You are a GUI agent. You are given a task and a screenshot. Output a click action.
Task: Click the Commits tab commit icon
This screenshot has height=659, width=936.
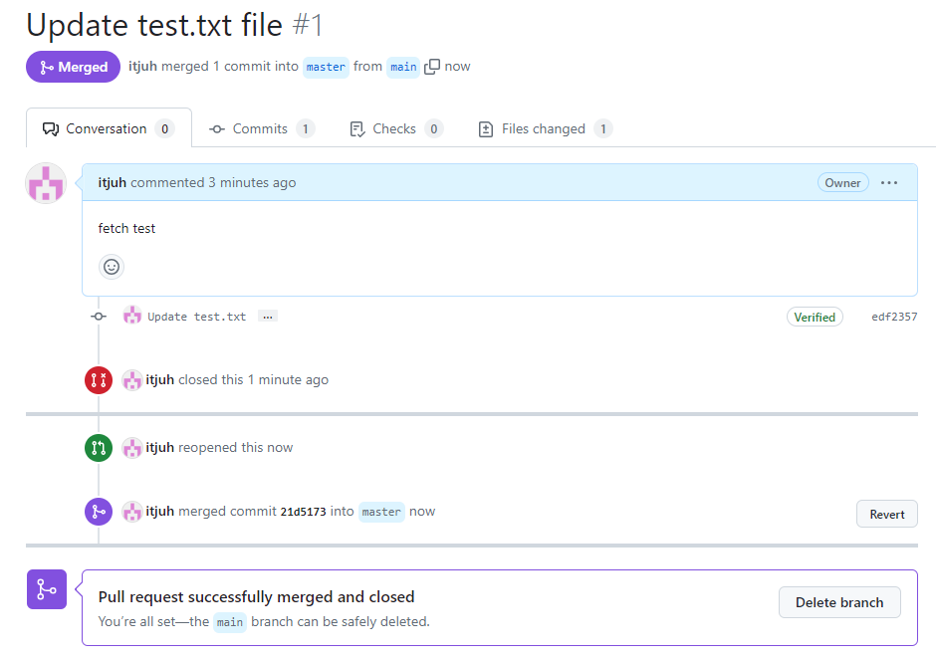pos(217,129)
